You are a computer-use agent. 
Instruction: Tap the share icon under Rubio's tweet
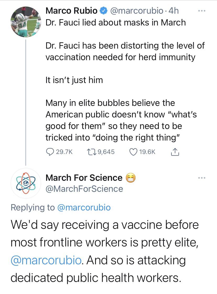click(175, 152)
